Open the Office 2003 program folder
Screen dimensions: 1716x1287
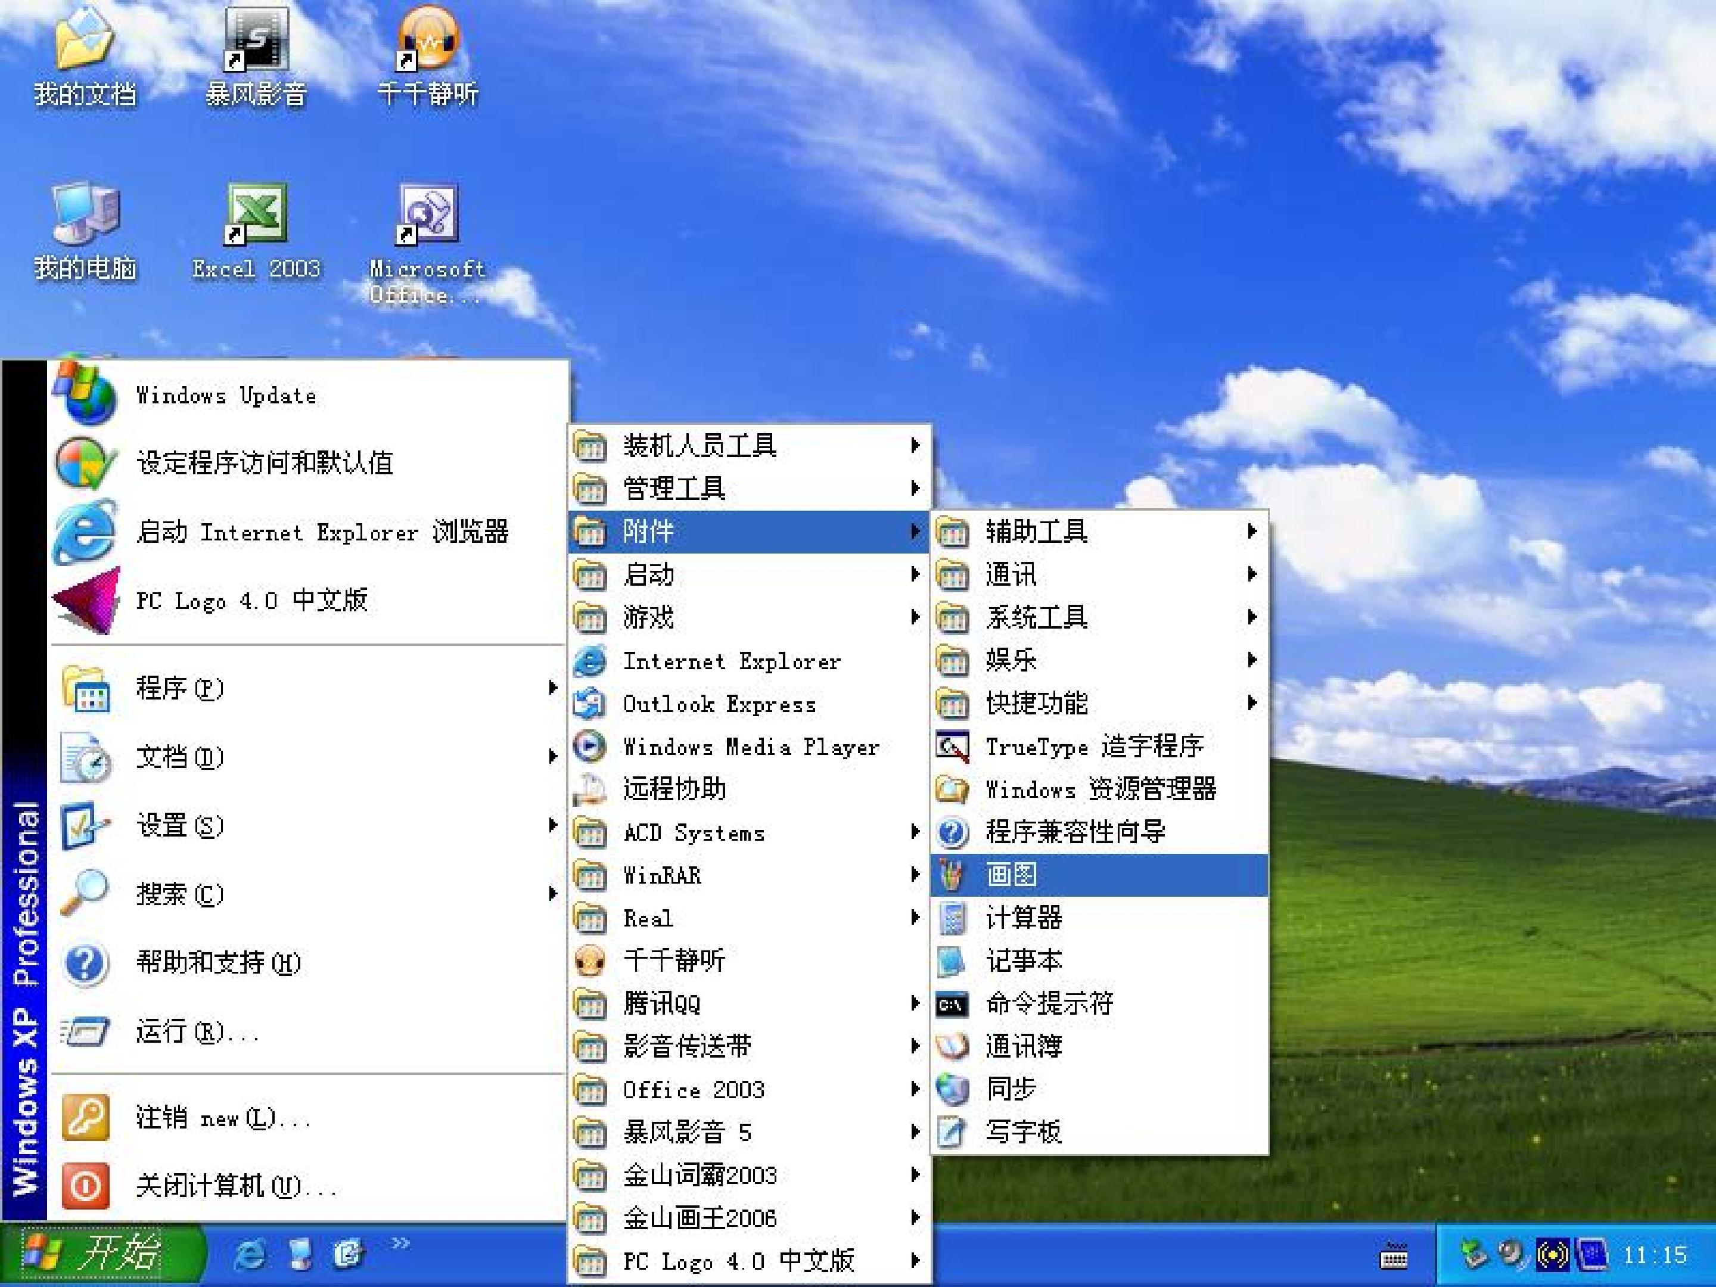click(750, 1089)
